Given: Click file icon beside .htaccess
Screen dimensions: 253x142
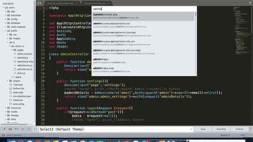Looking at the screenshot, I should pyautogui.click(x=11, y=85).
